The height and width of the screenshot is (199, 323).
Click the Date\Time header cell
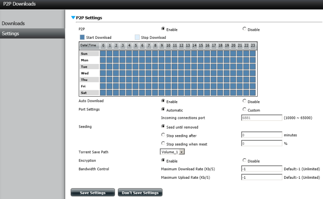(89, 45)
